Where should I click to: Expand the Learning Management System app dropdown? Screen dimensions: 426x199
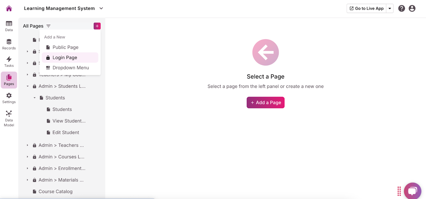(101, 9)
